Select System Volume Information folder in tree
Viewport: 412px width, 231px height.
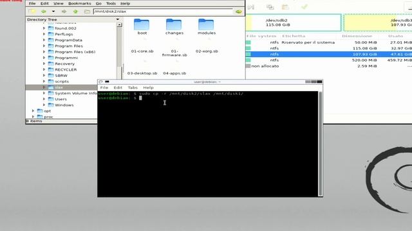click(x=76, y=93)
